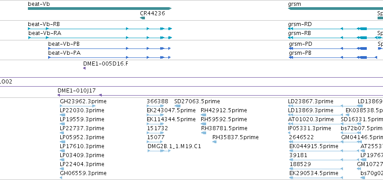
Task: Select the beat-Vb gene bar
Action: pyautogui.click(x=99, y=9)
